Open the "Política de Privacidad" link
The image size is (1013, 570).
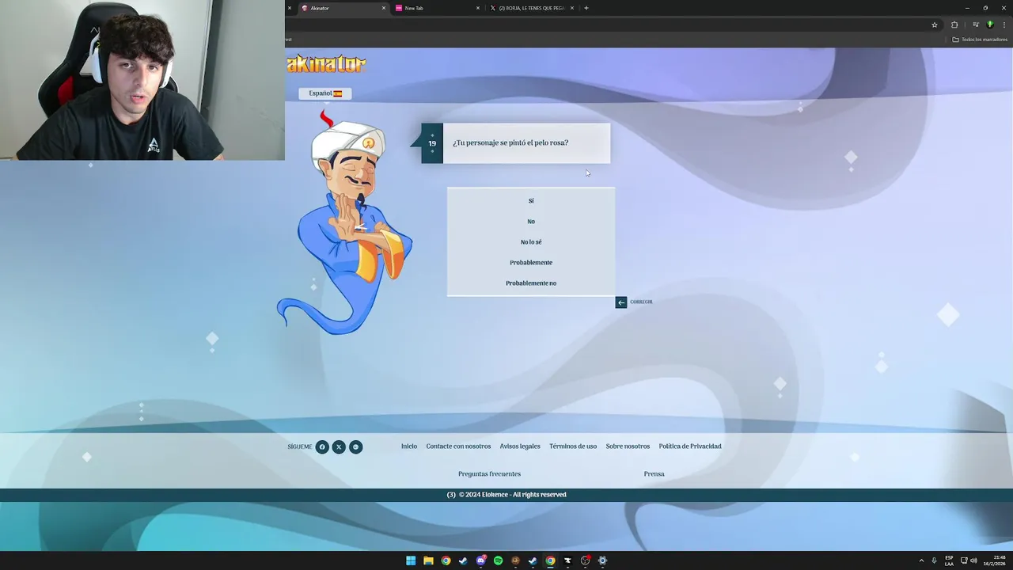[x=690, y=446]
